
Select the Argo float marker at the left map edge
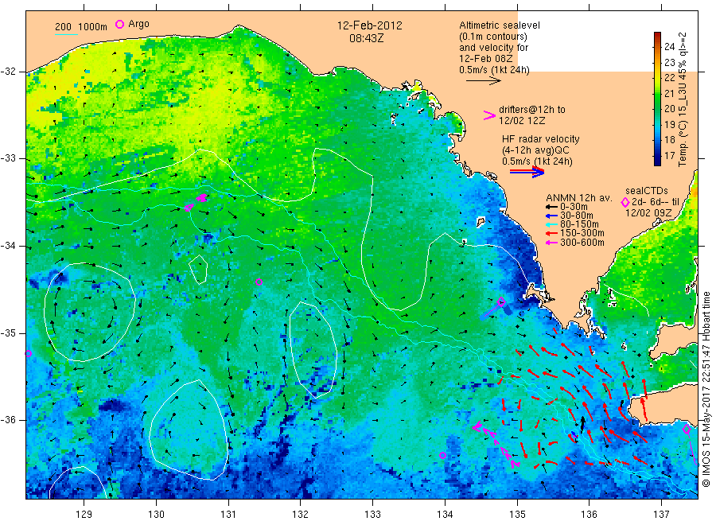(29, 353)
